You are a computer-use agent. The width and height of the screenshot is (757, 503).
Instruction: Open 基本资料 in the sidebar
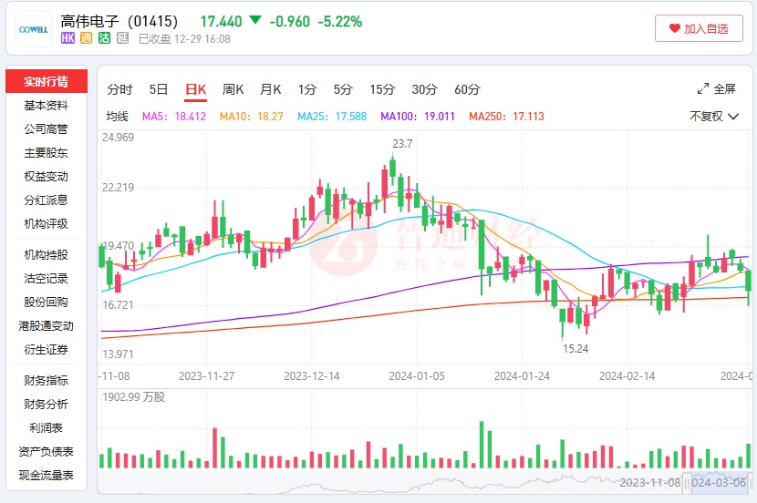[x=47, y=106]
